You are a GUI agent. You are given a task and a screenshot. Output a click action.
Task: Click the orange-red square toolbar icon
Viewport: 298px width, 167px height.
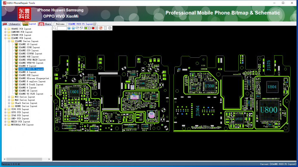(101, 28)
